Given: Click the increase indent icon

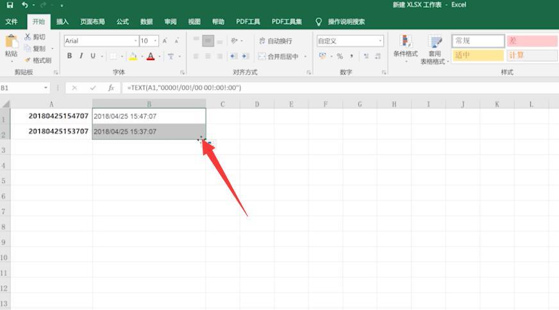Looking at the screenshot, I should (x=246, y=56).
